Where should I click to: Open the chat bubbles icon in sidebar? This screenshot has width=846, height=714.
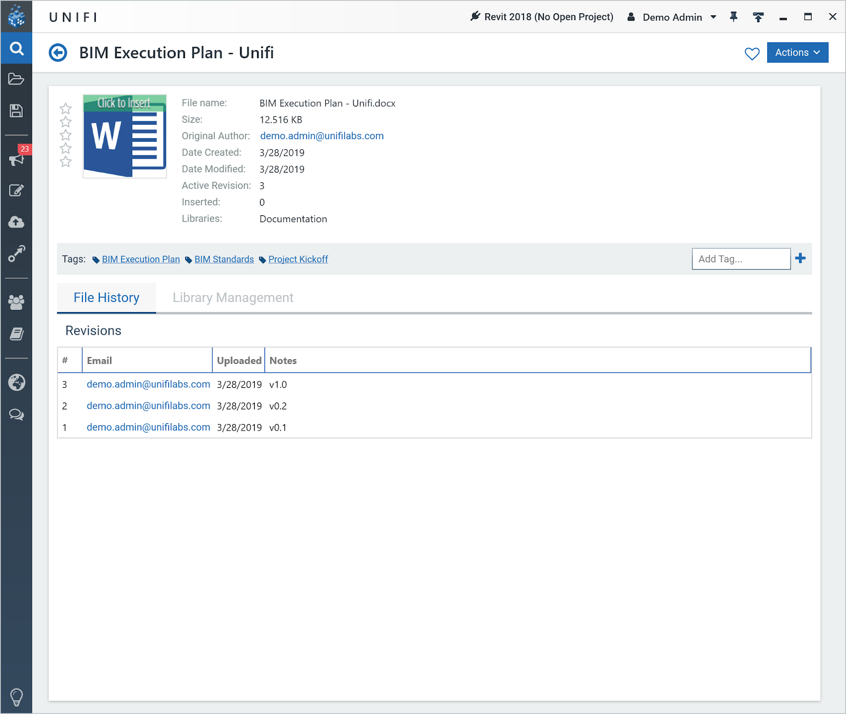16,414
